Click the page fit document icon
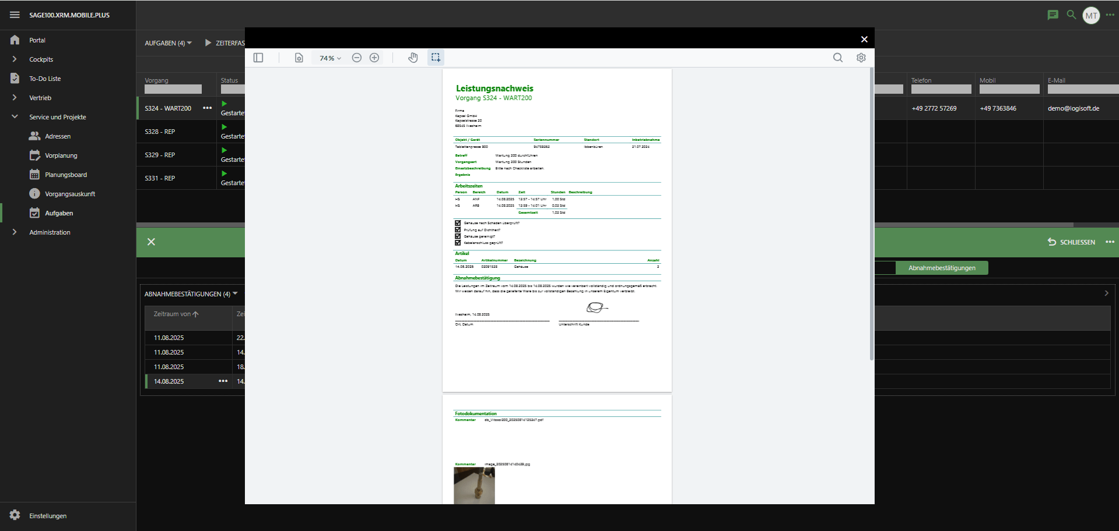This screenshot has width=1119, height=531. pyautogui.click(x=299, y=58)
